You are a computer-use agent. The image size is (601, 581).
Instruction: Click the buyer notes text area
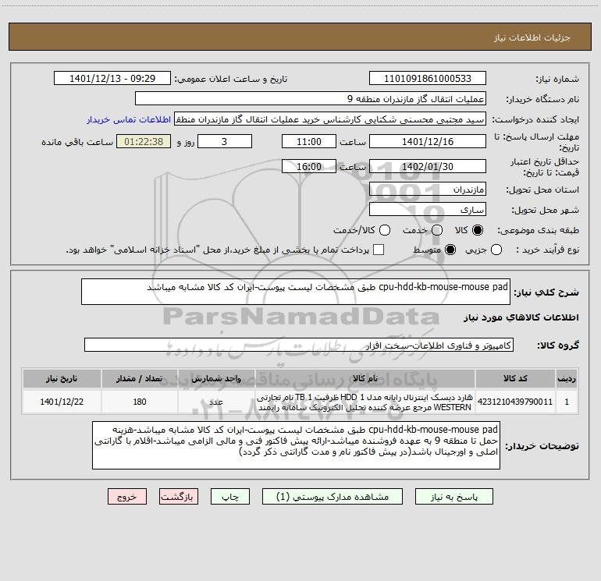point(296,445)
